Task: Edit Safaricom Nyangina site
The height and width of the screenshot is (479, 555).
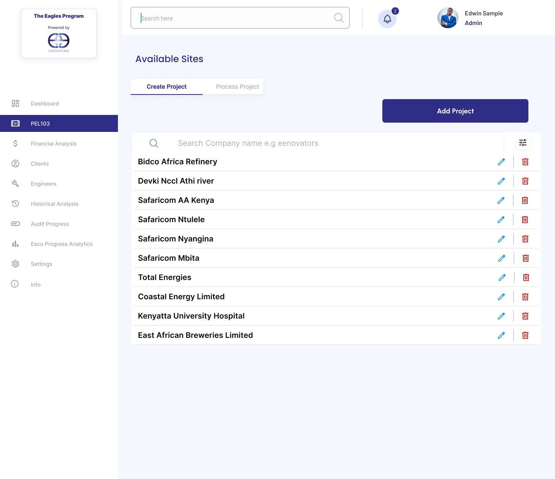Action: 501,239
